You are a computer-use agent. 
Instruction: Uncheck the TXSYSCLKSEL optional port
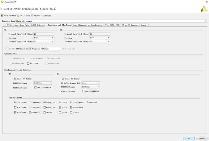45,102
